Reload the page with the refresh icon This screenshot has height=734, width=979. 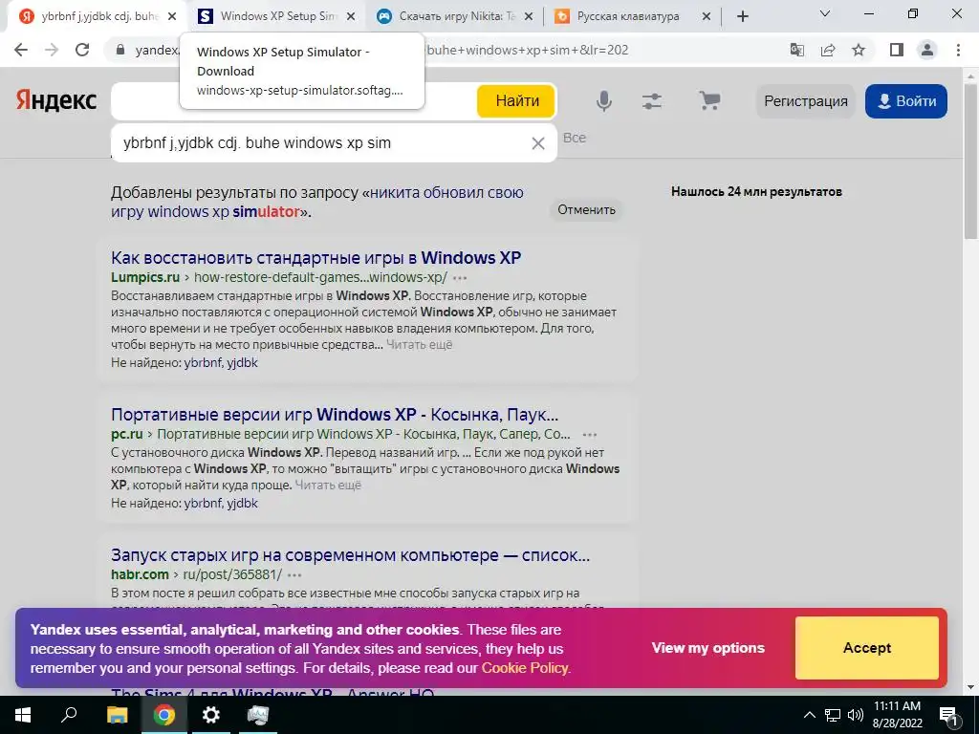(x=82, y=50)
